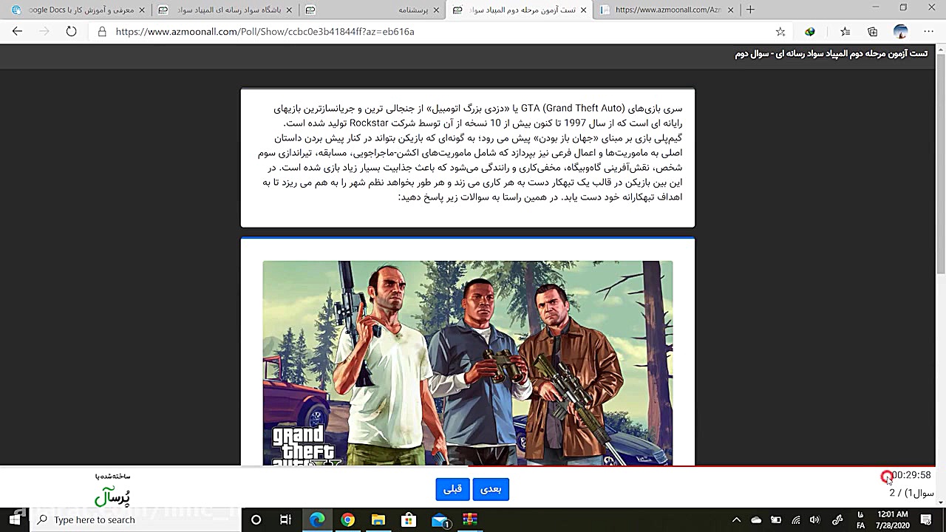
Task: Open Google Chrome from the taskbar
Action: pos(347,519)
